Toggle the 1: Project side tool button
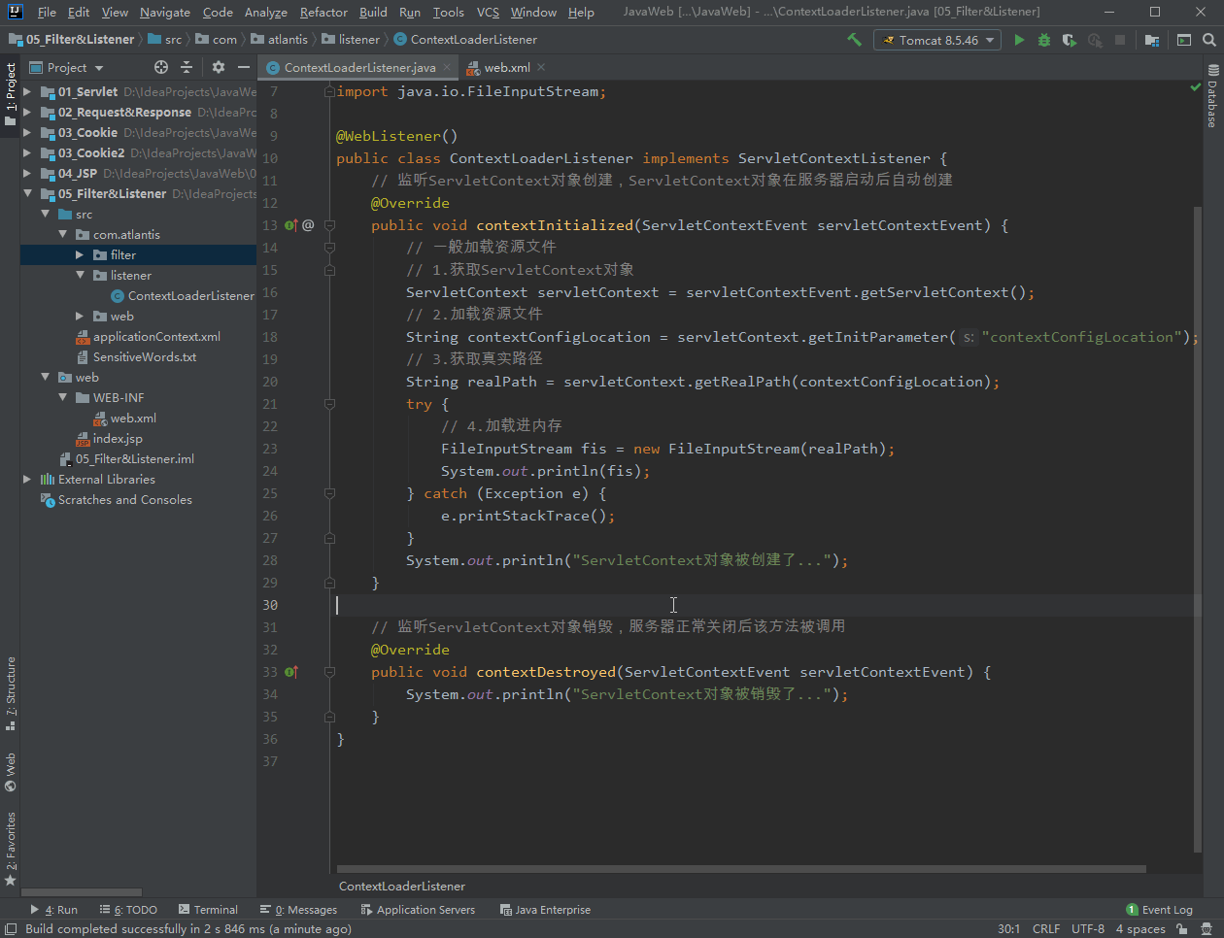This screenshot has width=1224, height=938. (x=11, y=94)
